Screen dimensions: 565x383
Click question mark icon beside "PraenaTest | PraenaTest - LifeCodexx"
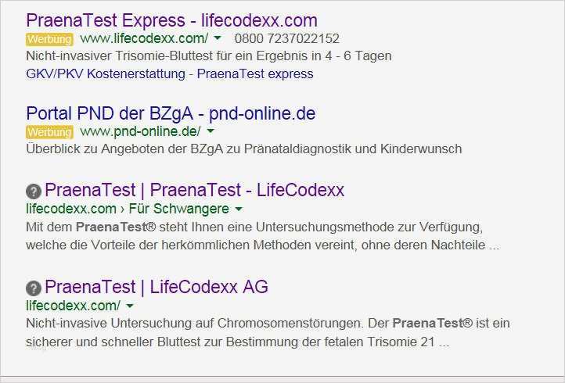34,191
